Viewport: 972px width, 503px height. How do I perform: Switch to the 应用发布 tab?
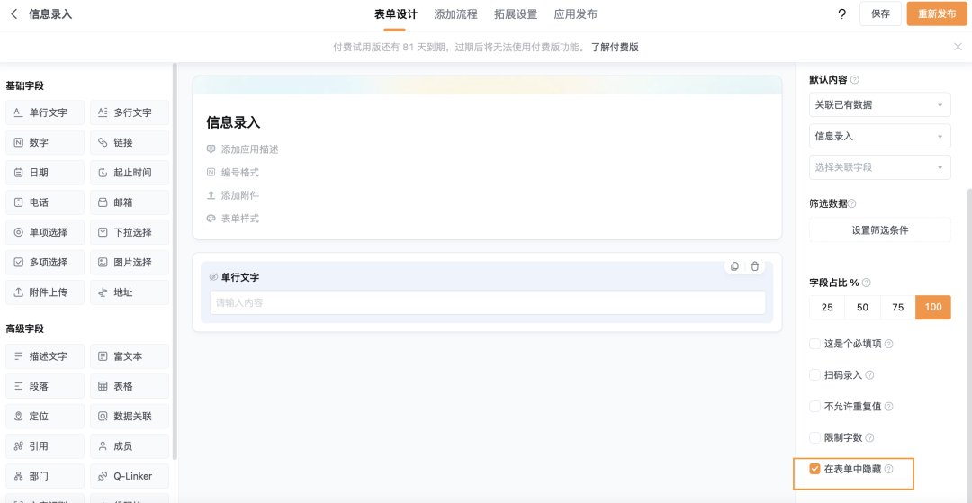tap(575, 14)
